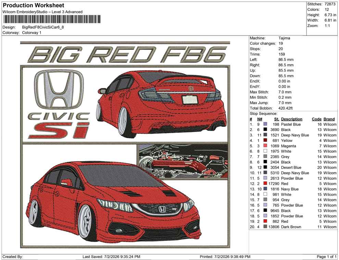Select the 2613 Powder Blue swatch

[265, 178]
